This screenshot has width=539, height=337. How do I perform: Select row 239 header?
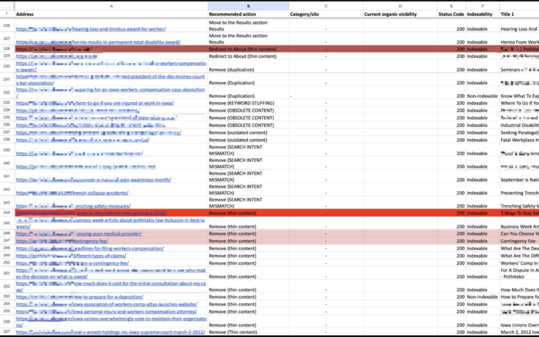click(7, 150)
